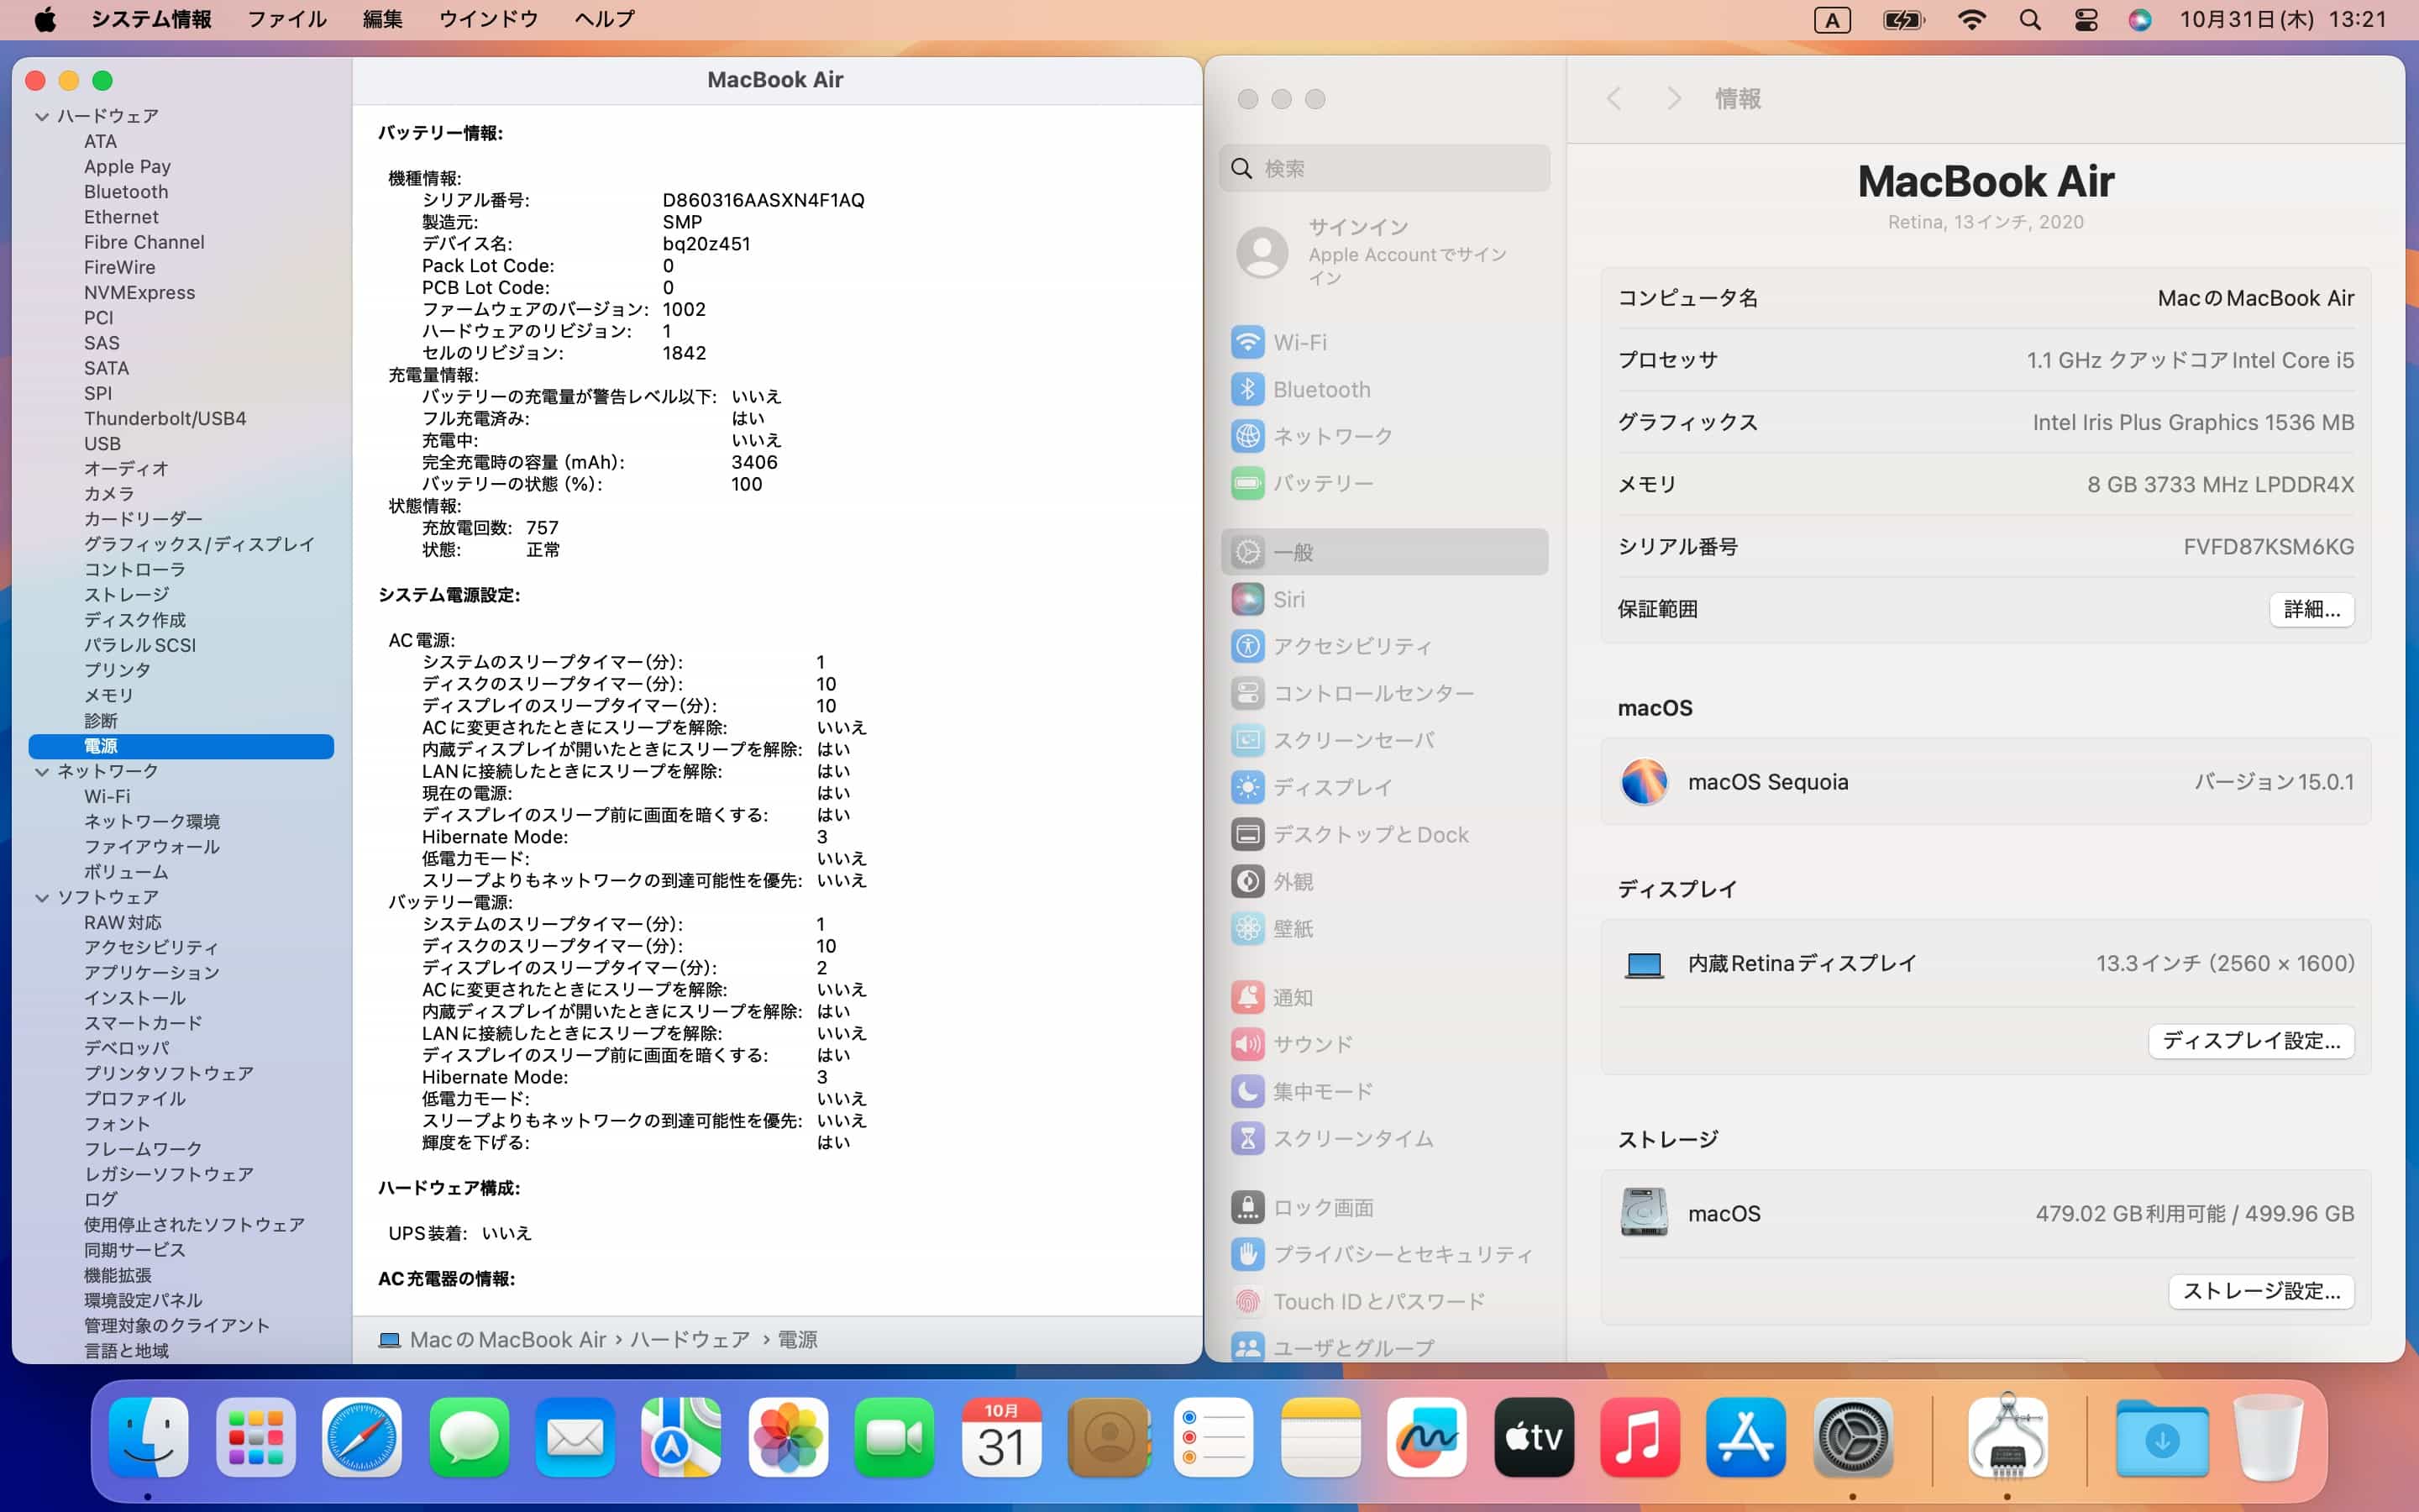The width and height of the screenshot is (2419, 1512).
Task: Collapse the ネットワーク tree section
Action: (x=42, y=772)
